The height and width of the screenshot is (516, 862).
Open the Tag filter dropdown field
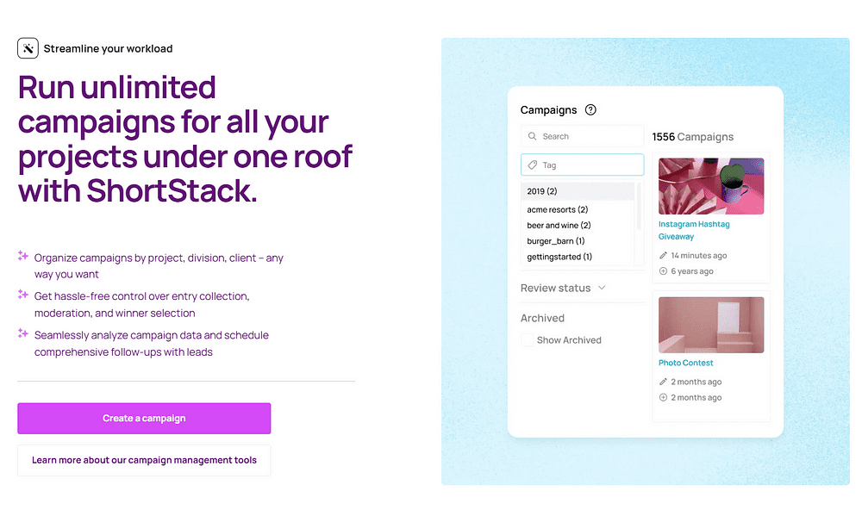582,165
